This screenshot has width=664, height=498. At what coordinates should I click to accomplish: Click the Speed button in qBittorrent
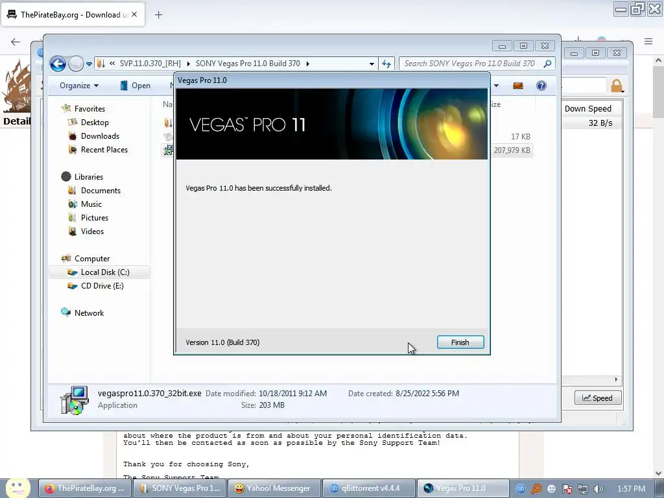[x=597, y=398]
